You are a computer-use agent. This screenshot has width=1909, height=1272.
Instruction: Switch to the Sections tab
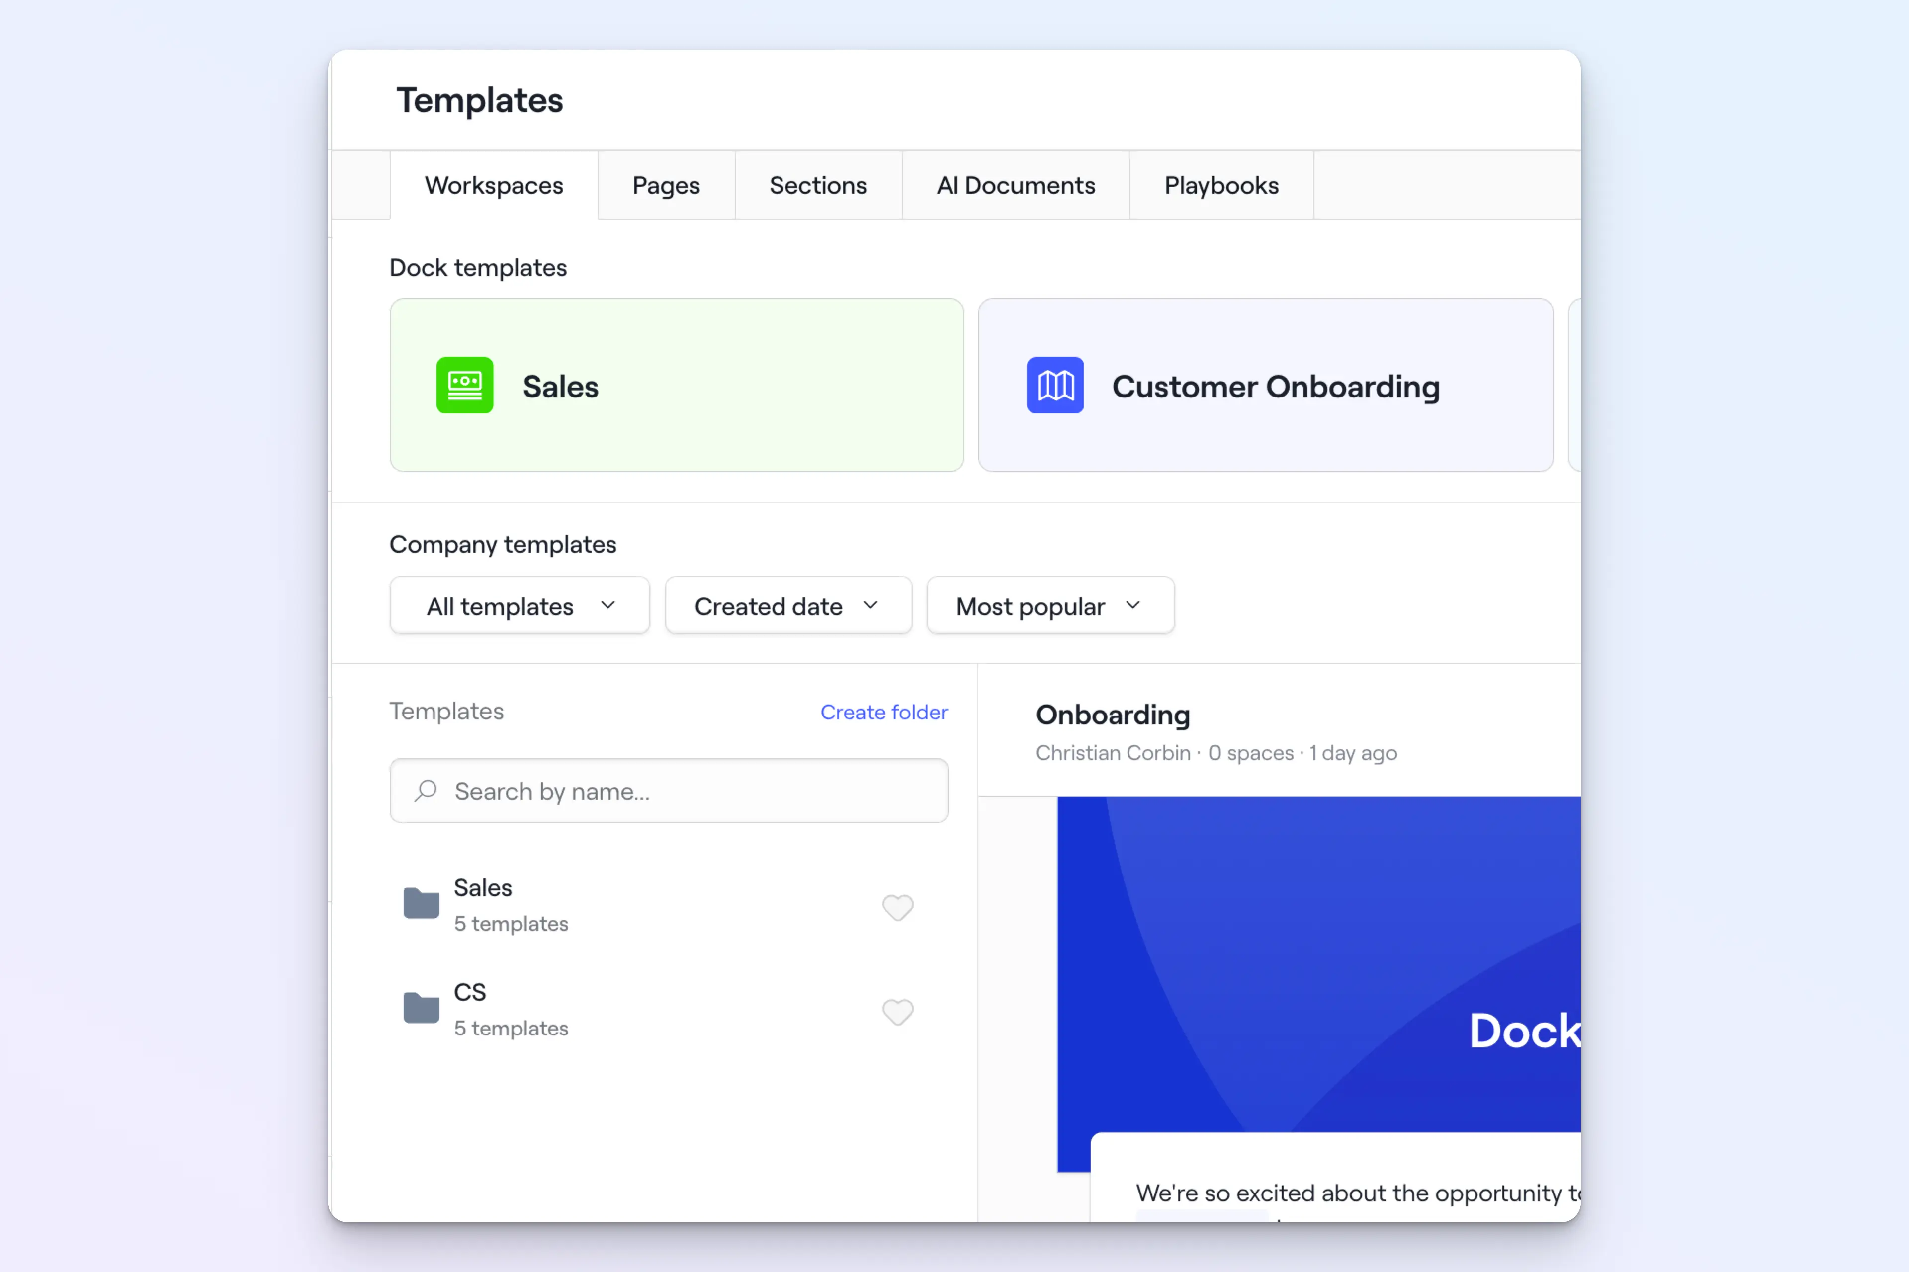coord(817,186)
